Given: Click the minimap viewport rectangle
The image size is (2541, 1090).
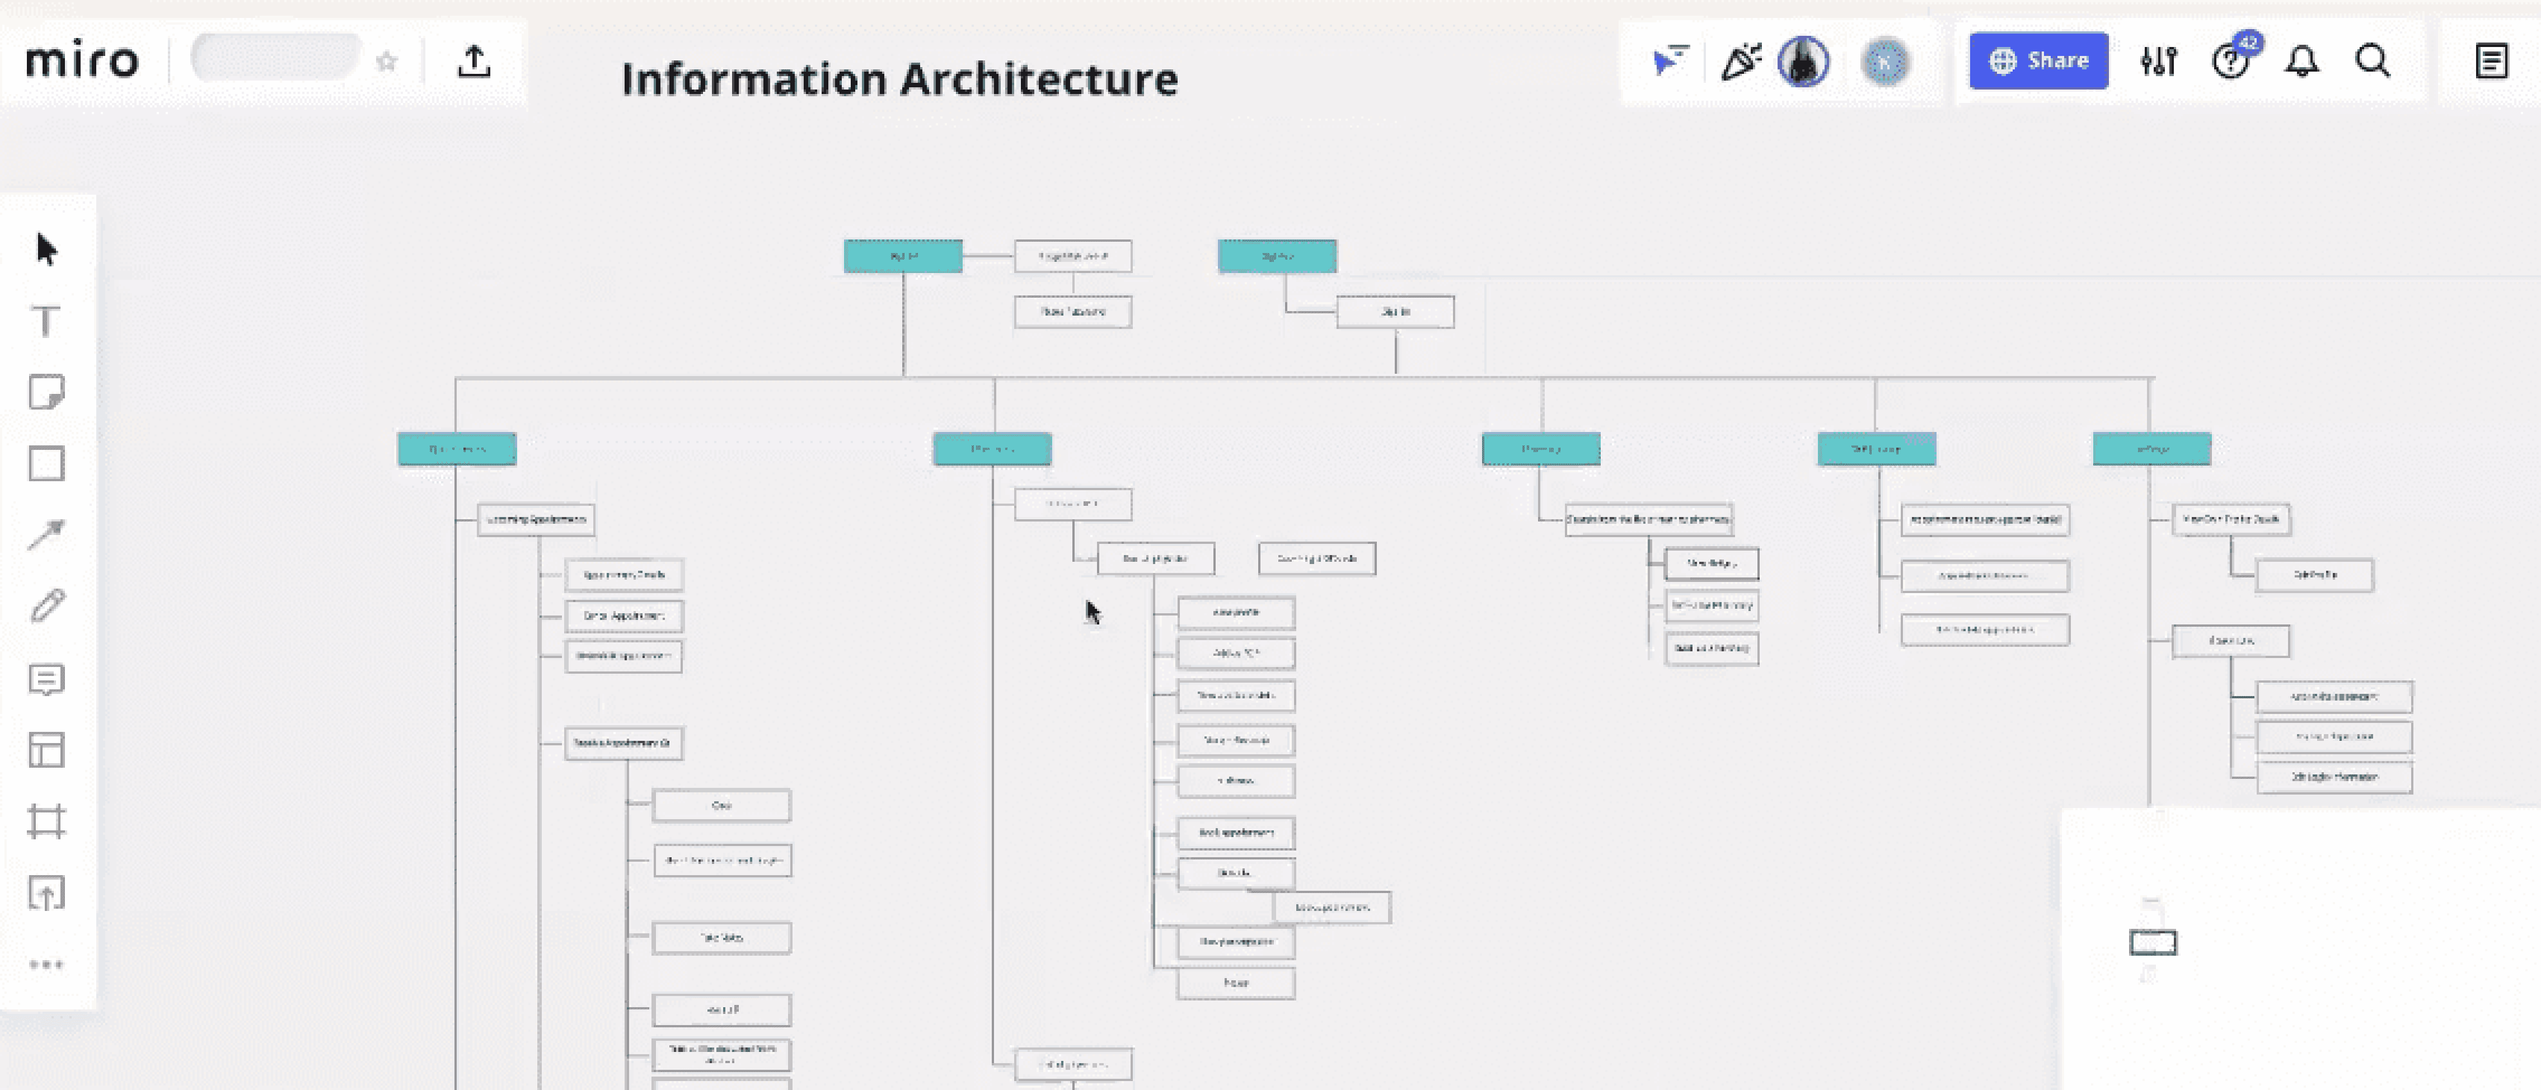Looking at the screenshot, I should point(2153,943).
